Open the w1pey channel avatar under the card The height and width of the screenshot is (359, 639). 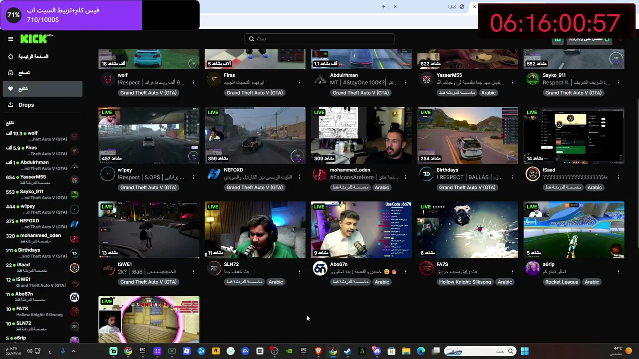pos(108,174)
